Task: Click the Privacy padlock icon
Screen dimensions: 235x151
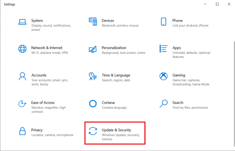Action: 22,131
